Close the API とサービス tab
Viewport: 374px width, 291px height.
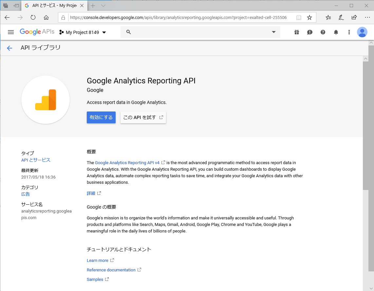tap(82, 6)
